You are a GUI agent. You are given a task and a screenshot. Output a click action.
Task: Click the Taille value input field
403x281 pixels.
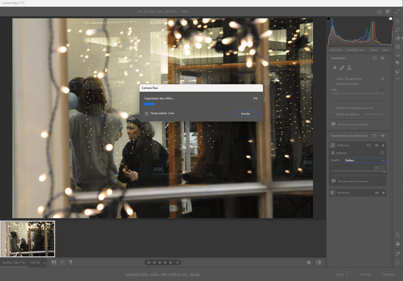coord(379,90)
